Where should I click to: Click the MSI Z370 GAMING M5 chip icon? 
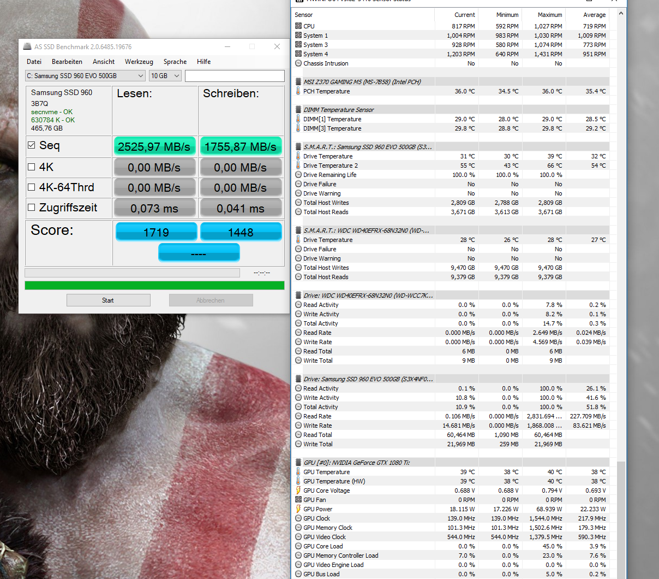point(298,81)
